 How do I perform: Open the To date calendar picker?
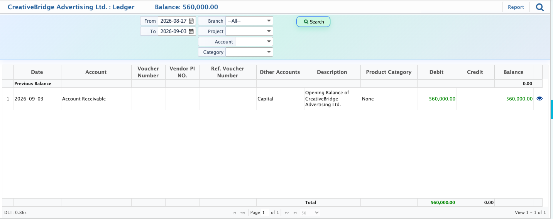point(191,31)
